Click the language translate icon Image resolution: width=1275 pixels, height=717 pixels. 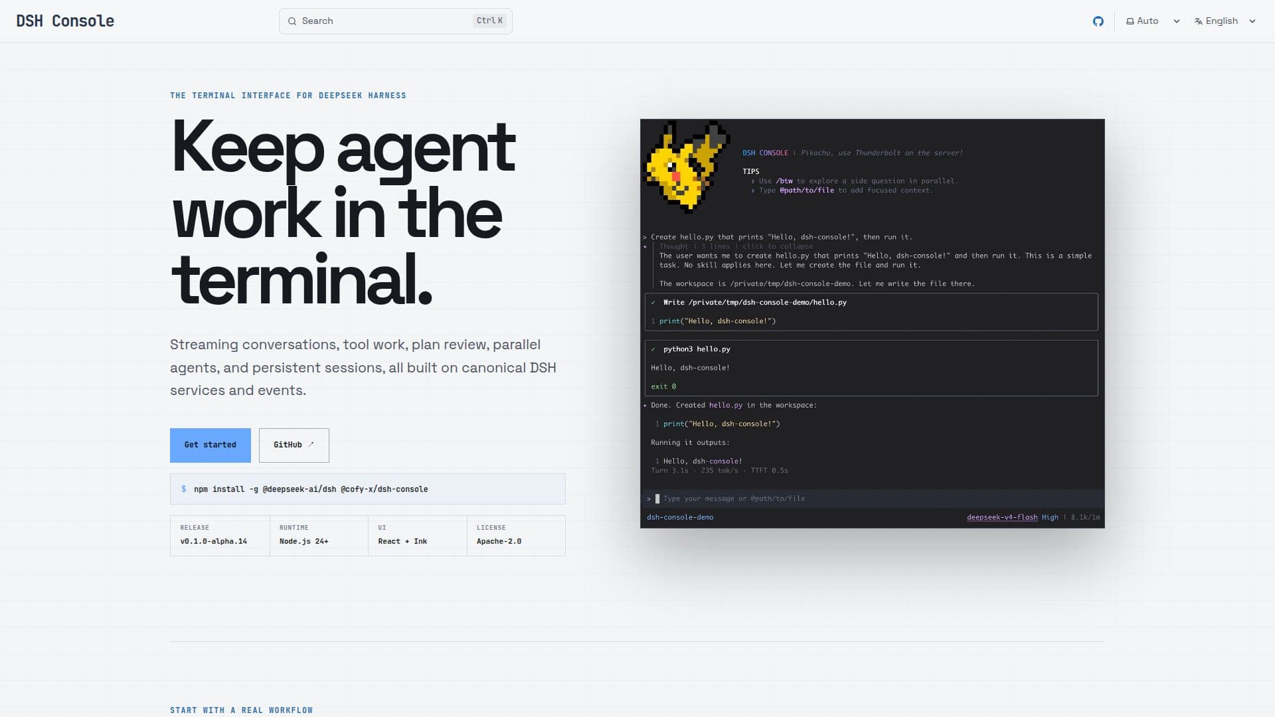[1198, 21]
